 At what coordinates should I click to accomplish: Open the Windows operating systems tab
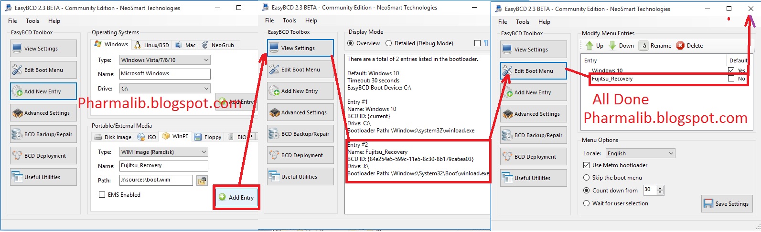click(111, 44)
